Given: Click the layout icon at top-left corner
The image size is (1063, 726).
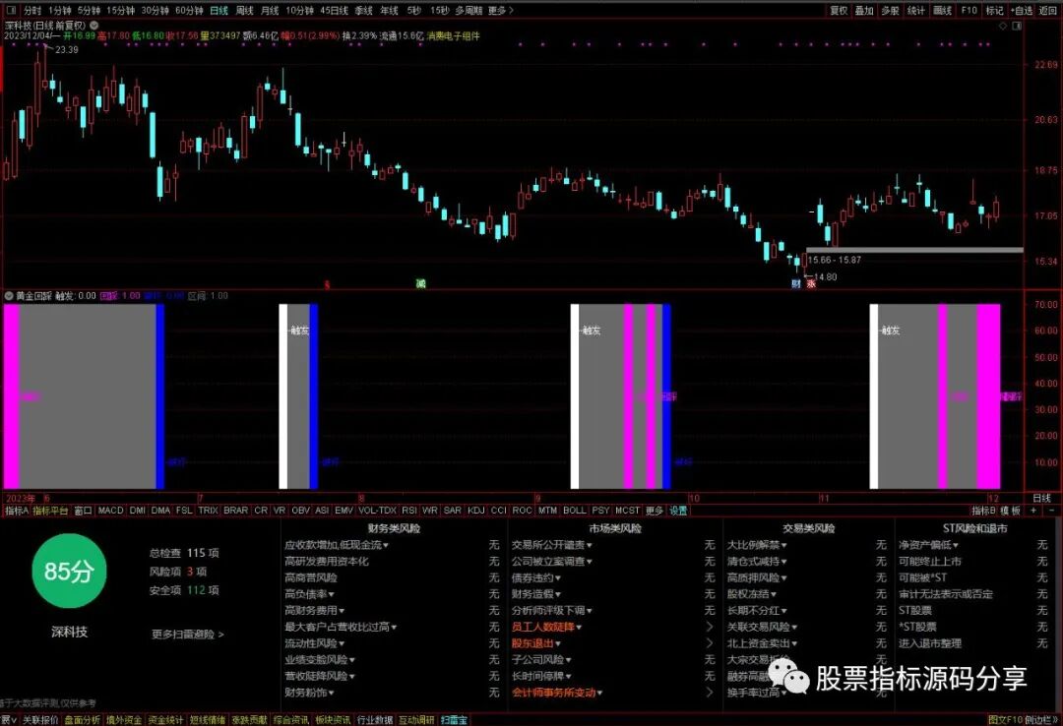Looking at the screenshot, I should point(10,10).
